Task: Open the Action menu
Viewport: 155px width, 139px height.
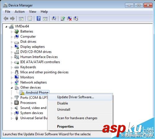Action: pos(20,11)
